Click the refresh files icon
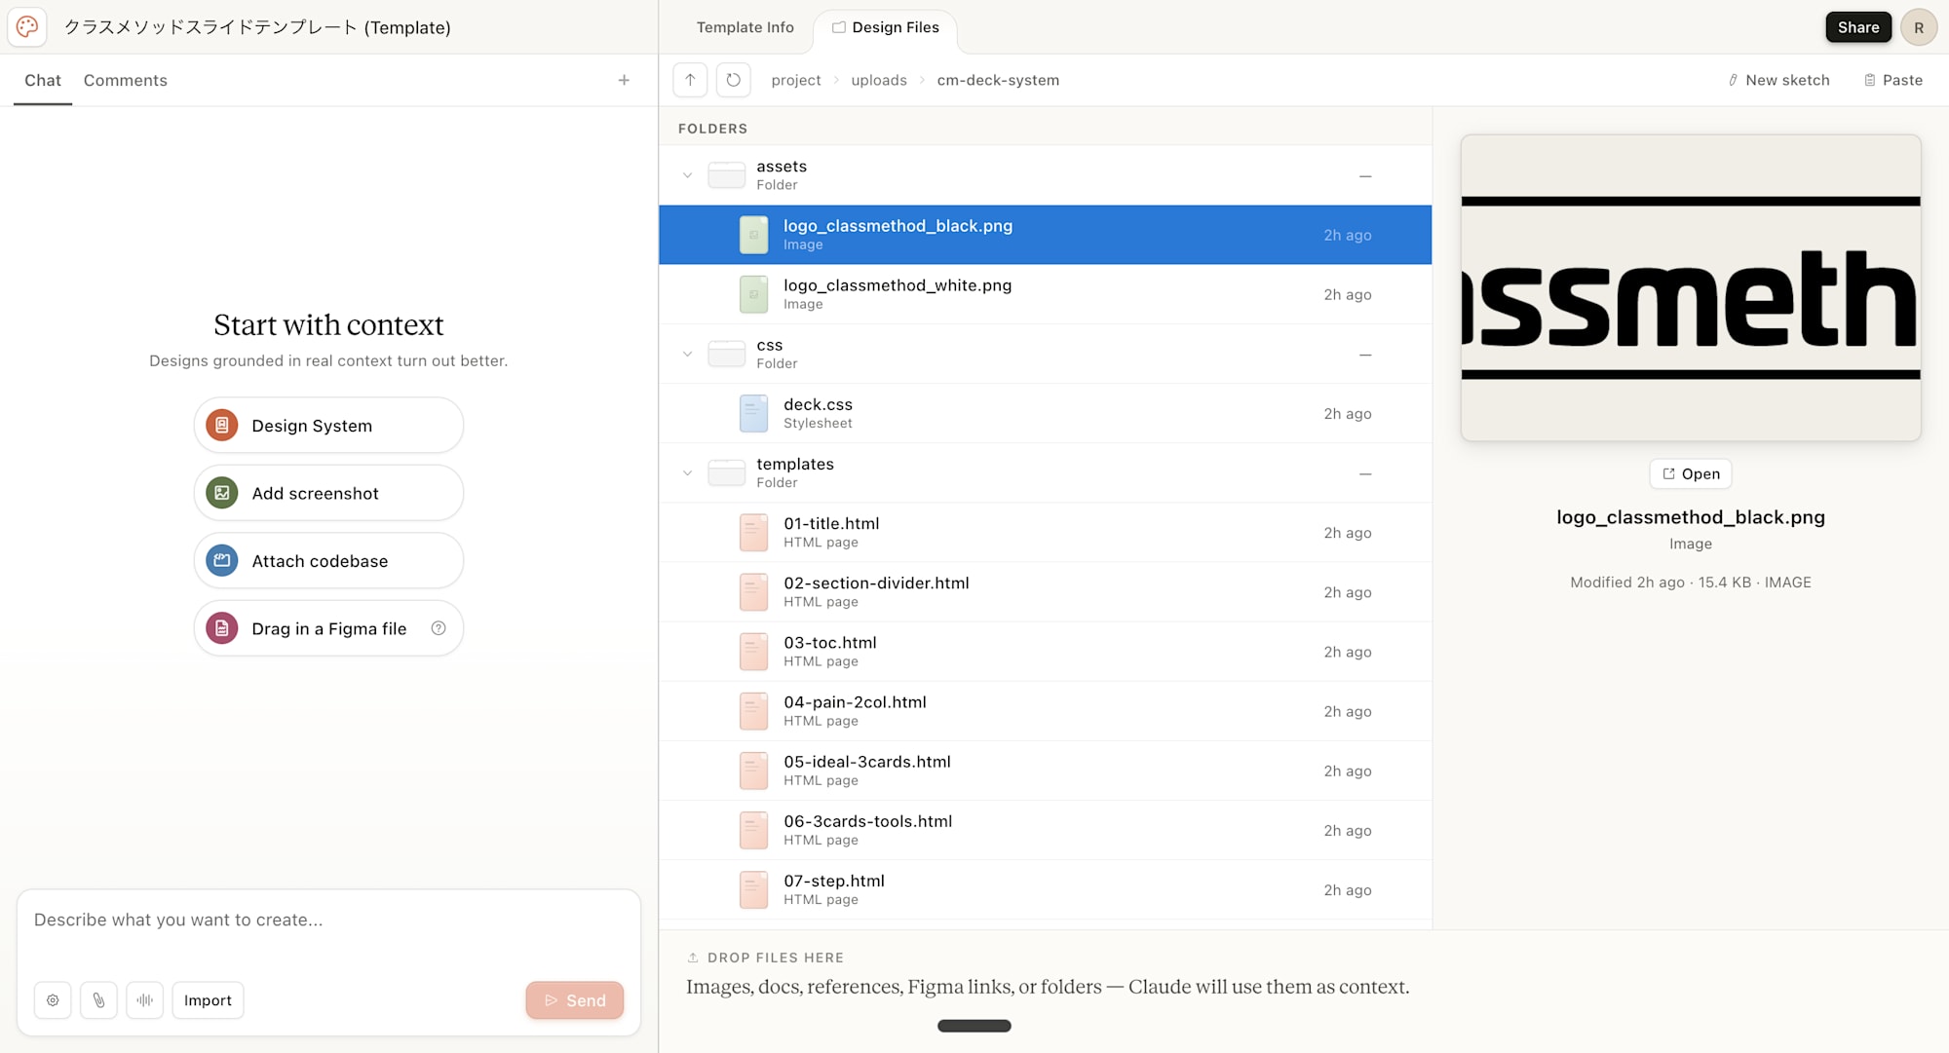 (734, 80)
